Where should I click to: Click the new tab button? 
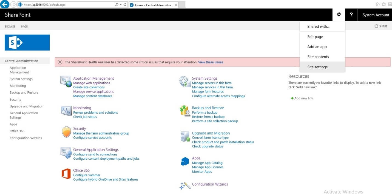(x=182, y=5)
